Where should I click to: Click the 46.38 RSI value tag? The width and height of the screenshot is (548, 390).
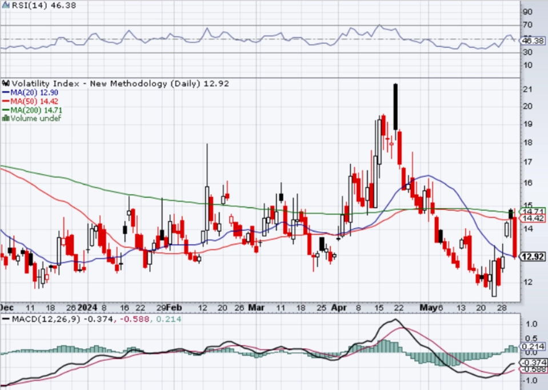point(533,41)
